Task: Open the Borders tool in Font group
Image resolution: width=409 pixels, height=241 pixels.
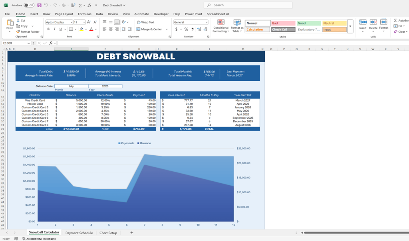Action: [x=71, y=29]
